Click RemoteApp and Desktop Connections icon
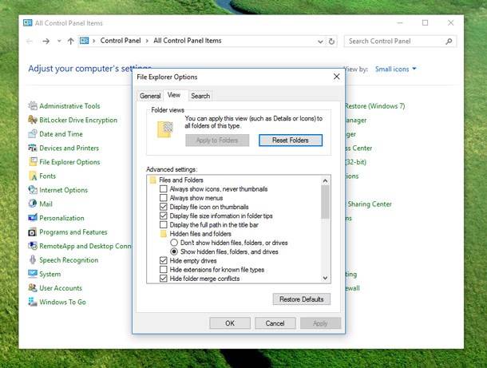This screenshot has width=487, height=368. (33, 246)
